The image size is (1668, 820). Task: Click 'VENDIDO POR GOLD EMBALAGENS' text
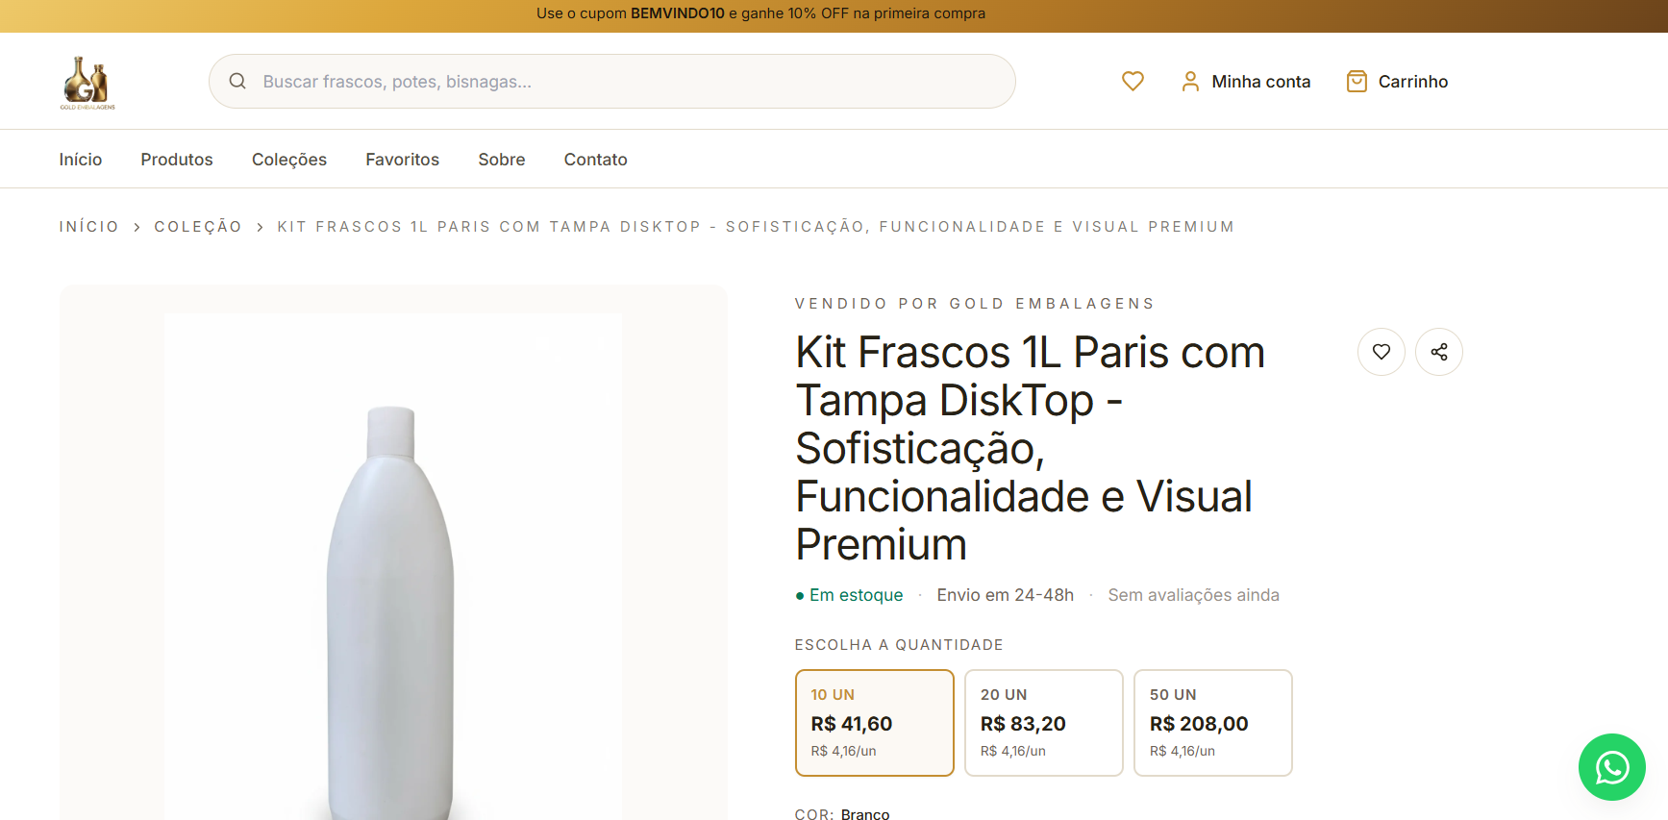point(975,304)
